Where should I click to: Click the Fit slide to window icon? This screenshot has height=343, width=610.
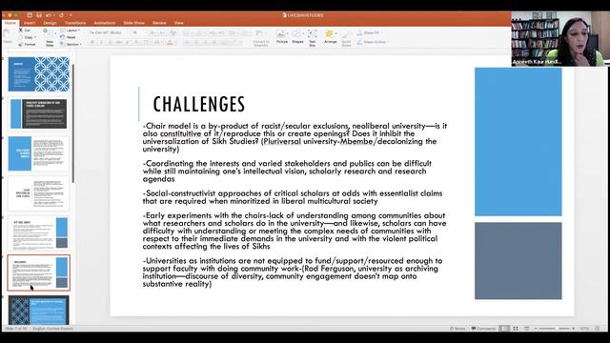click(x=598, y=329)
